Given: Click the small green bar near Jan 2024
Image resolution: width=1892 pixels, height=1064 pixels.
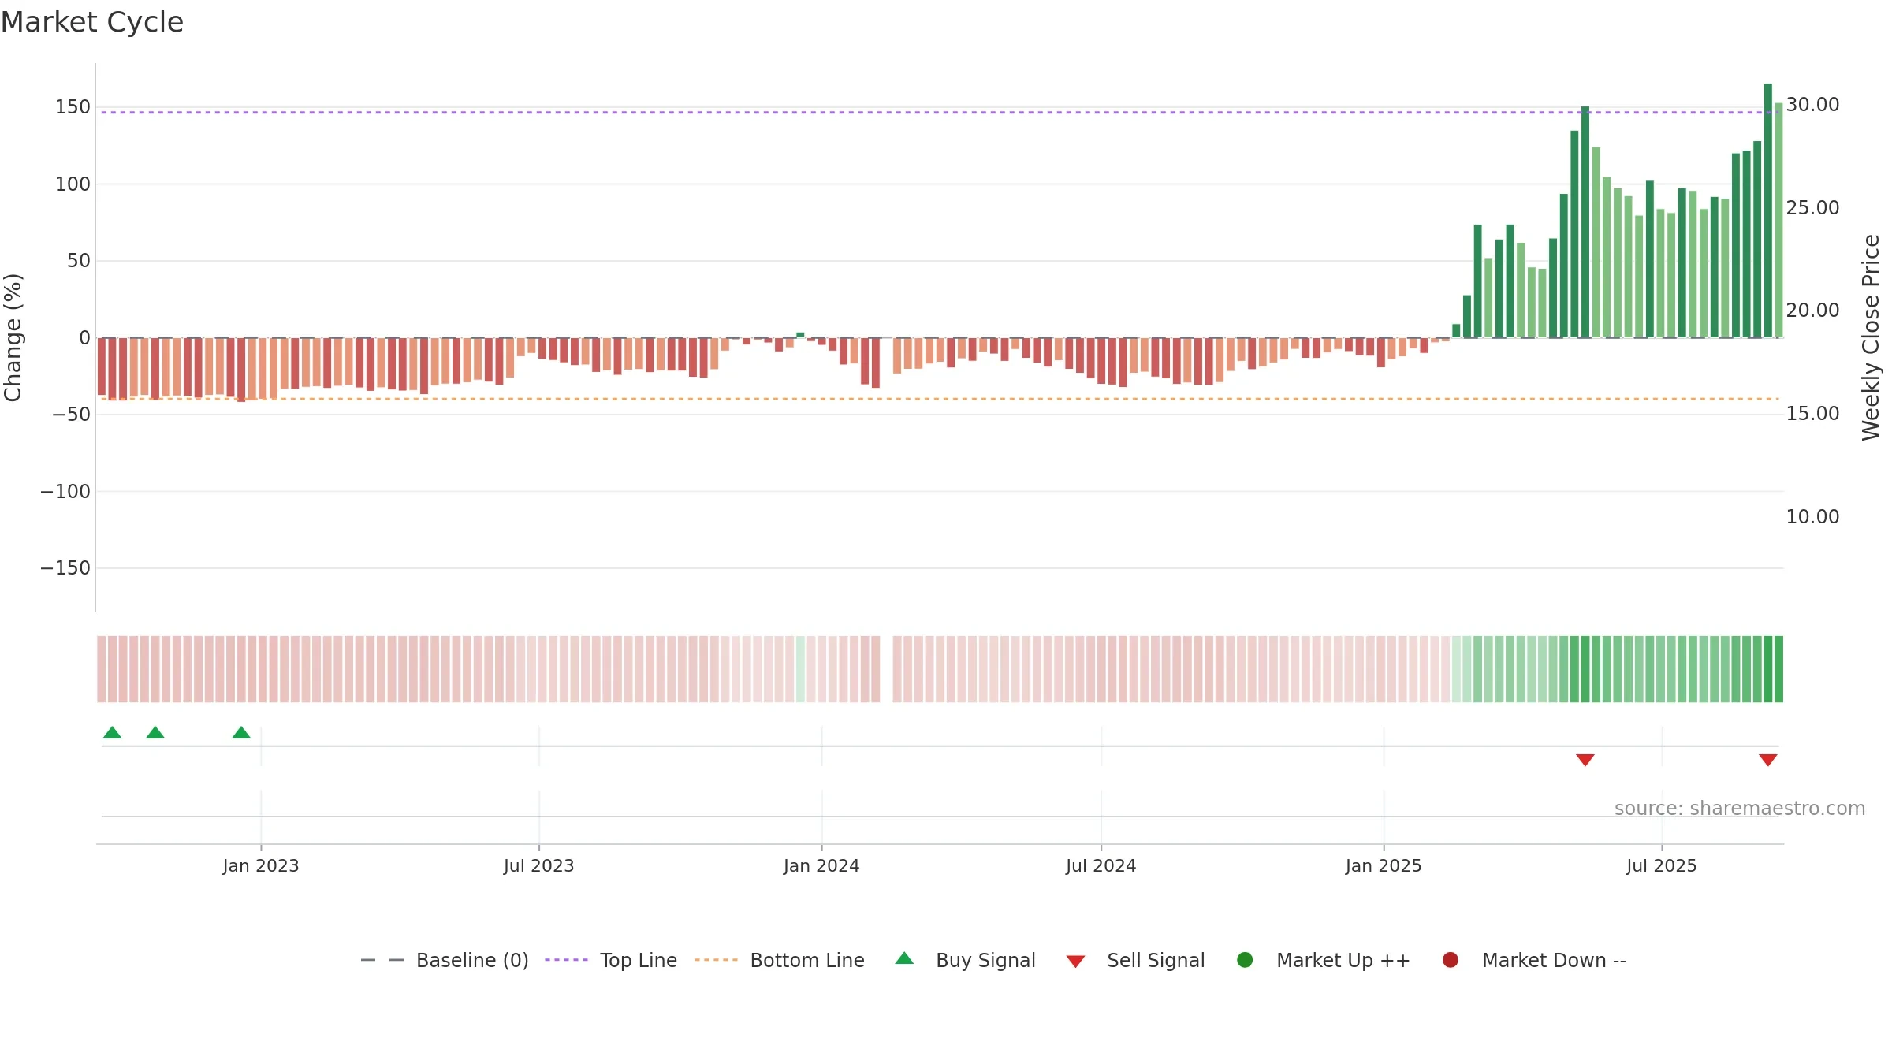Looking at the screenshot, I should [x=800, y=335].
